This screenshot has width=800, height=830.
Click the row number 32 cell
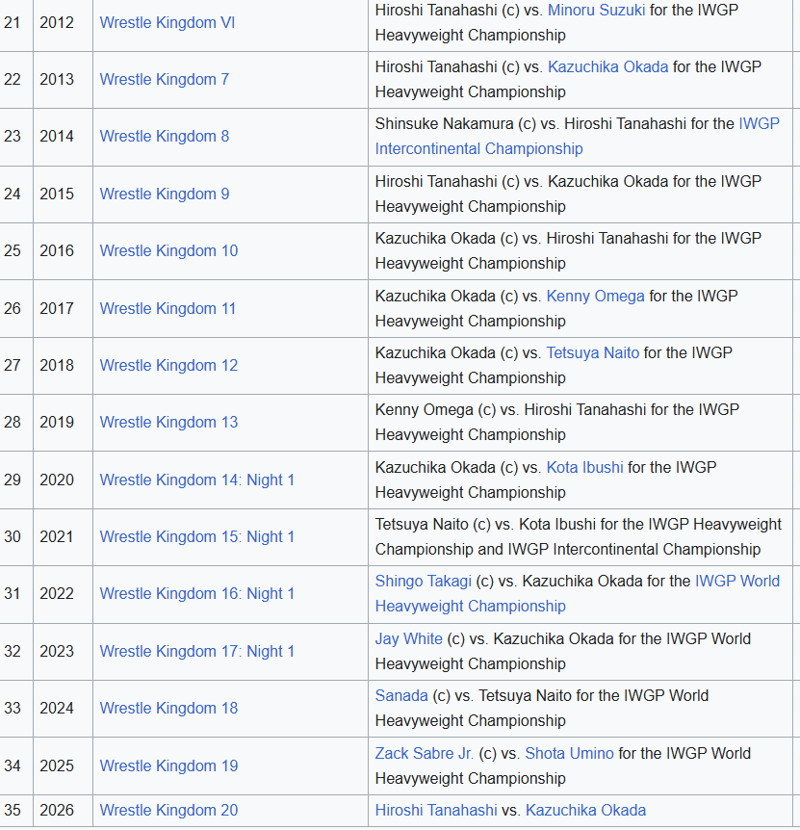click(15, 652)
